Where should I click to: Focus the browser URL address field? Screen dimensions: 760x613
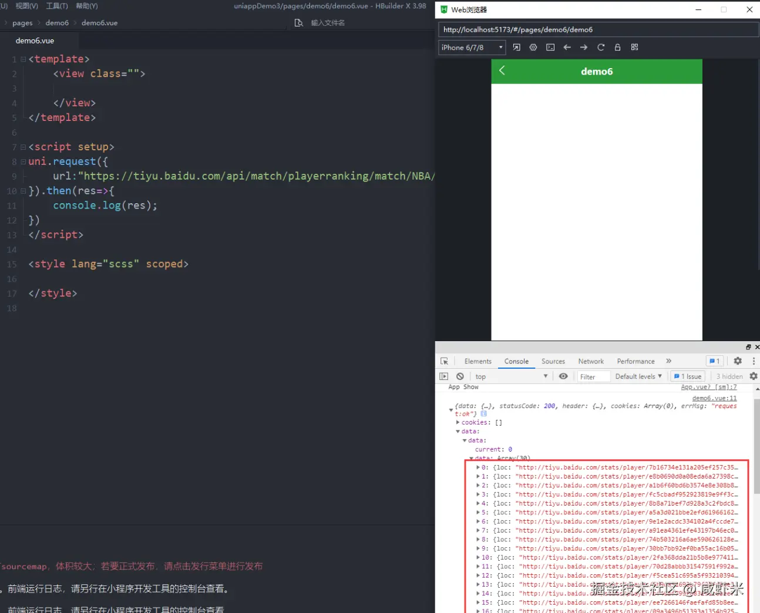click(598, 29)
